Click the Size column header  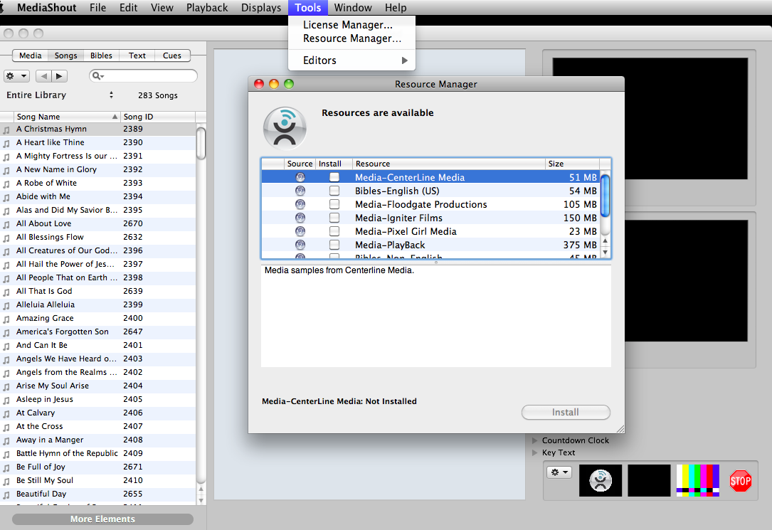(573, 164)
